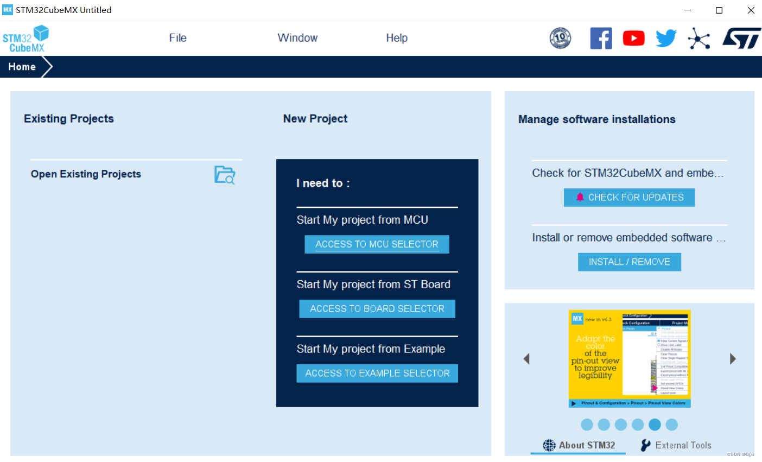
Task: Click the Check for STM32CubeMX and embe... text
Action: click(628, 173)
